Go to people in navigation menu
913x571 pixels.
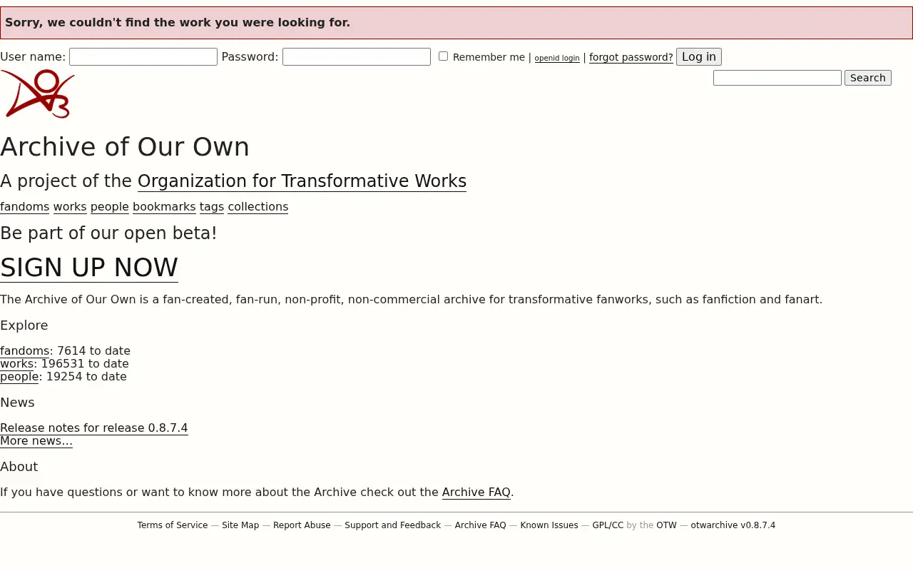tap(110, 207)
